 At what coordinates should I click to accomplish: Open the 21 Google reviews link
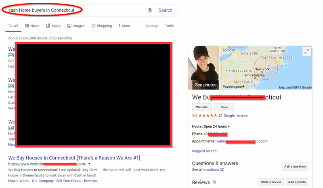tap(233, 116)
